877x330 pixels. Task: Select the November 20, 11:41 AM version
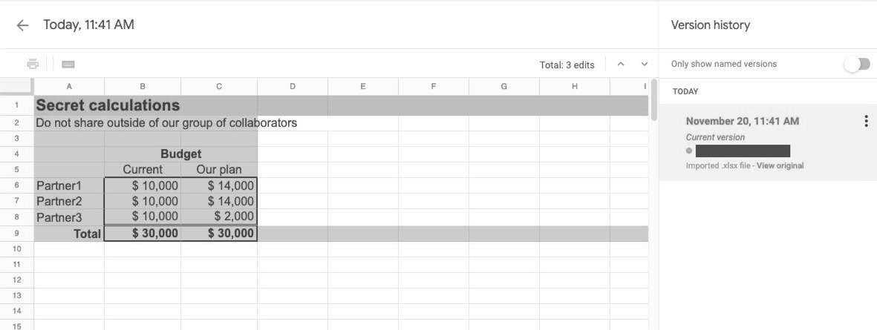coord(743,121)
